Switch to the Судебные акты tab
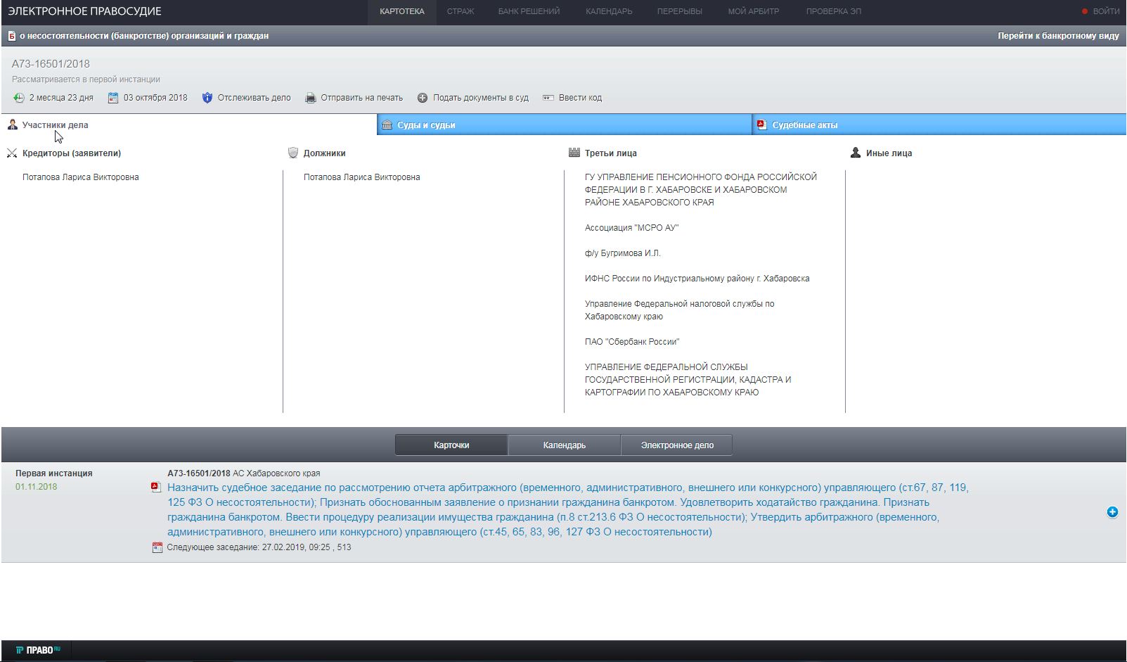 tap(804, 125)
